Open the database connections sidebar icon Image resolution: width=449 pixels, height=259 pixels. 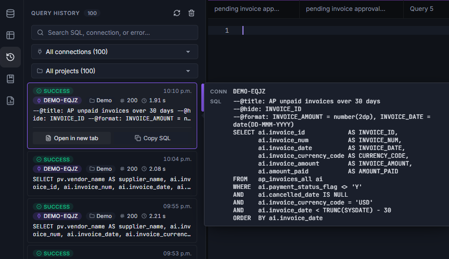pyautogui.click(x=10, y=13)
